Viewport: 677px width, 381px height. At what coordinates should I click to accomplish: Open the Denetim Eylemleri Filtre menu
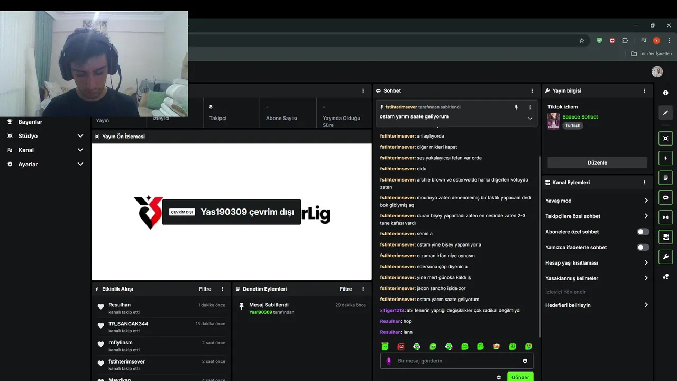[x=346, y=289]
